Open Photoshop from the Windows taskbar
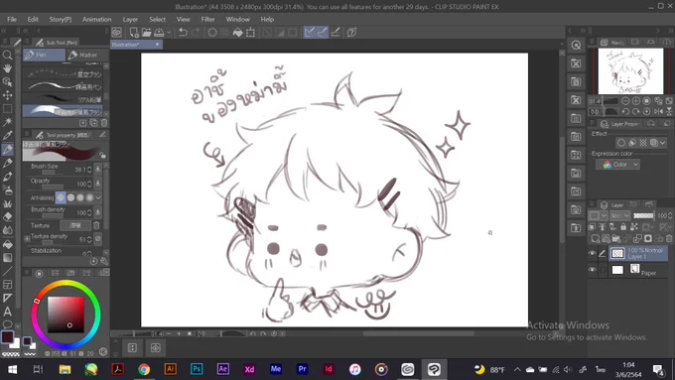 pyautogui.click(x=197, y=369)
